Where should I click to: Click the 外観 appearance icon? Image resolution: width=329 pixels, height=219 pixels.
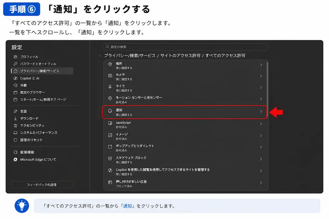pyautogui.click(x=15, y=85)
